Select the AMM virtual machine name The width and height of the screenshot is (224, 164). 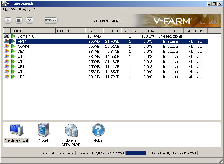pyautogui.click(x=22, y=41)
